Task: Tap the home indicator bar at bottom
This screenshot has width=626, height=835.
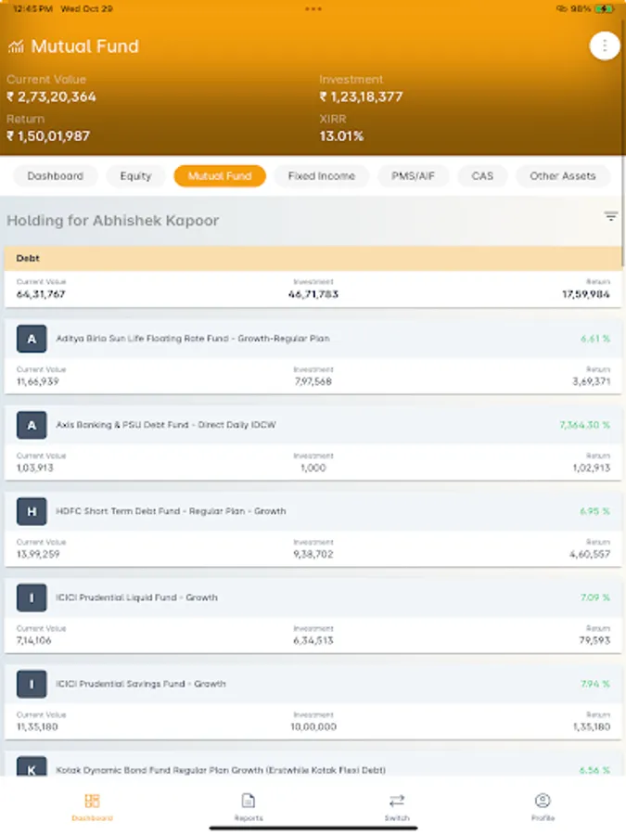Action: (313, 829)
